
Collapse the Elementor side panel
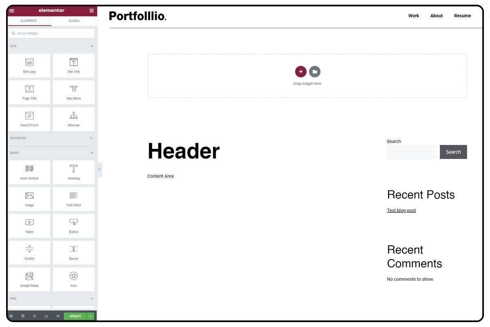(99, 169)
